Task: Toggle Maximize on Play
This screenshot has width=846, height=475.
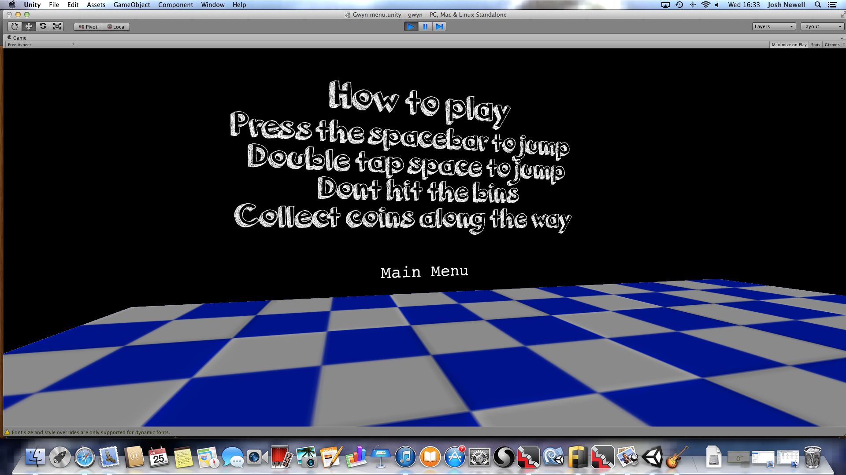Action: click(789, 45)
